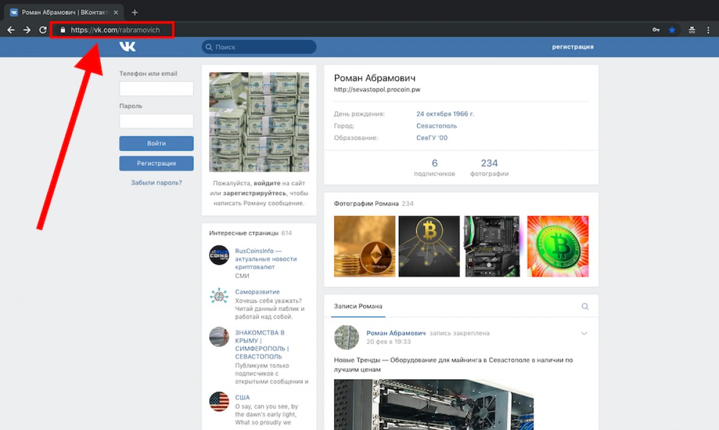Click the VK logo in header
The width and height of the screenshot is (719, 430).
point(127,47)
